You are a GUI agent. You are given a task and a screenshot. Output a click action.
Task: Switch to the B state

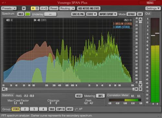[37, 8]
